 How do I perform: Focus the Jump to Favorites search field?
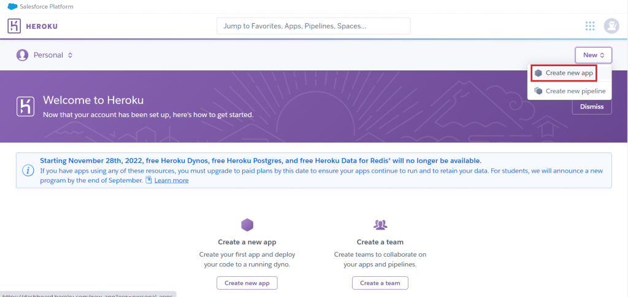point(313,26)
